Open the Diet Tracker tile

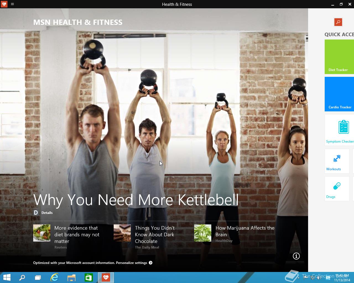pyautogui.click(x=339, y=57)
